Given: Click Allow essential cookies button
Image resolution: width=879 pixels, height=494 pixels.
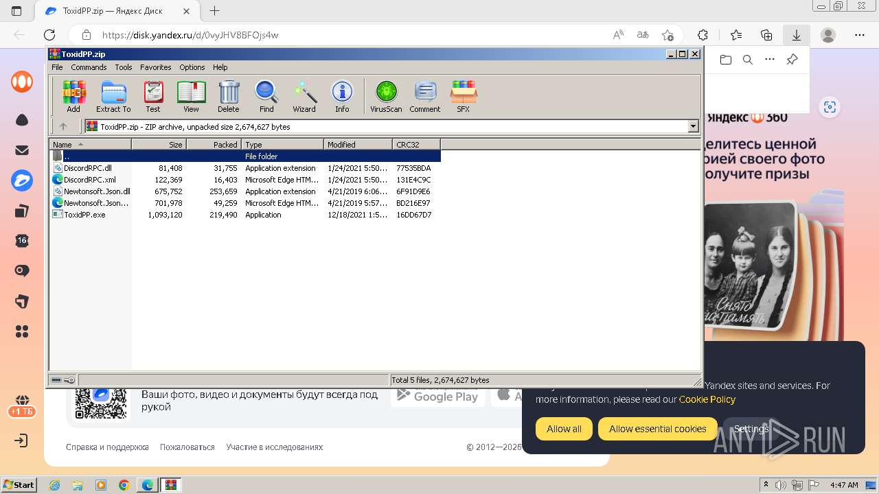Looking at the screenshot, I should click(657, 429).
